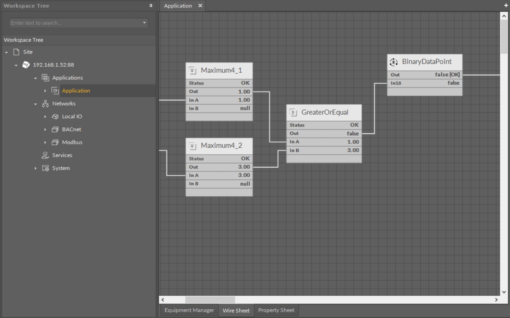Click the Maximum4_1 block icon
510x318 pixels.
(x=192, y=70)
